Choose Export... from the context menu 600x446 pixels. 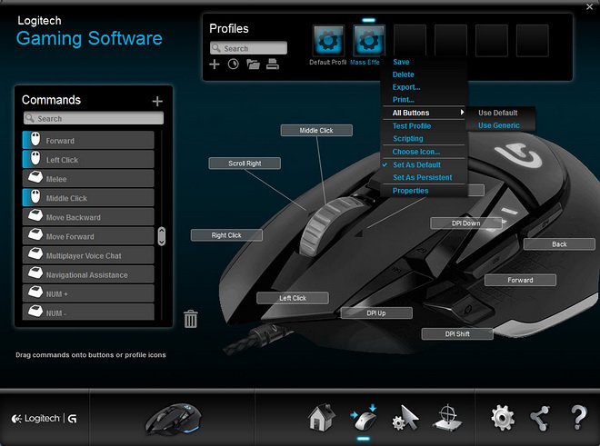[406, 87]
